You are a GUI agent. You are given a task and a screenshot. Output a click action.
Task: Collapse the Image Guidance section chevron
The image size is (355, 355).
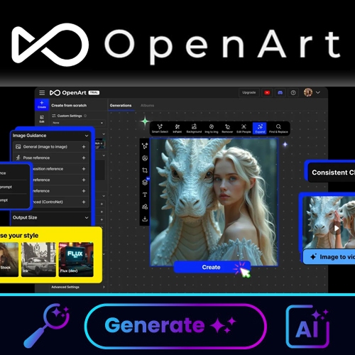(x=87, y=136)
